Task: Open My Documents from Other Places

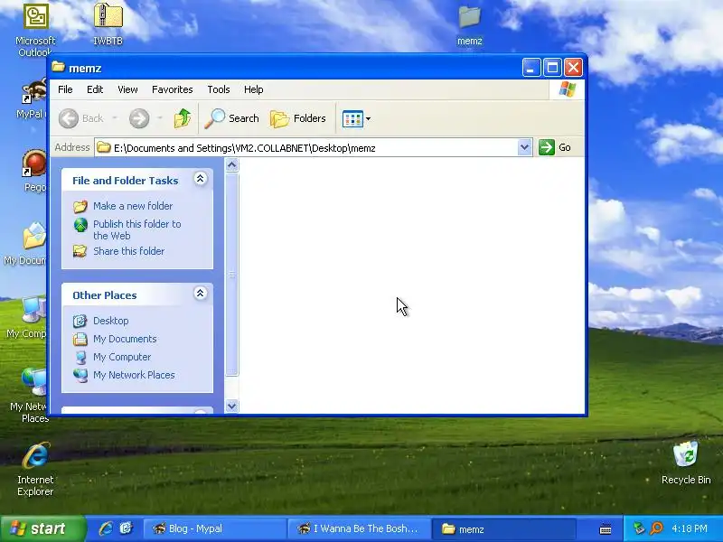Action: (x=125, y=339)
